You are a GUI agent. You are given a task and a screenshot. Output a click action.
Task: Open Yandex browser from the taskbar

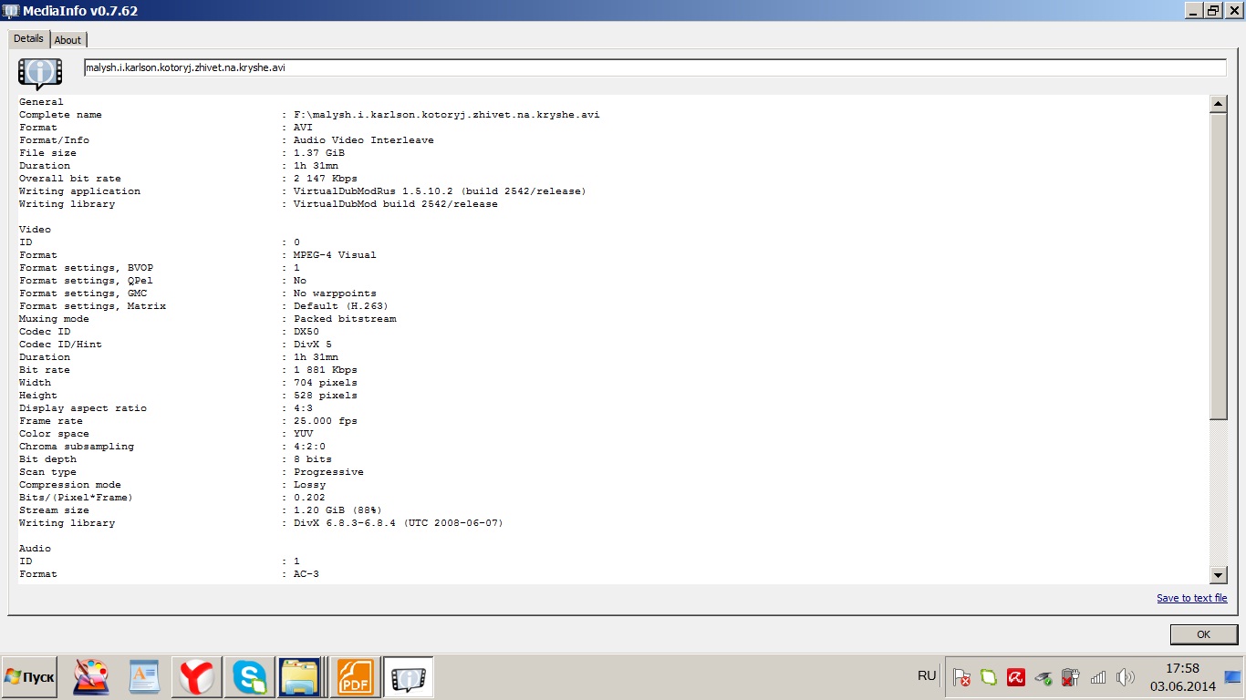[197, 677]
